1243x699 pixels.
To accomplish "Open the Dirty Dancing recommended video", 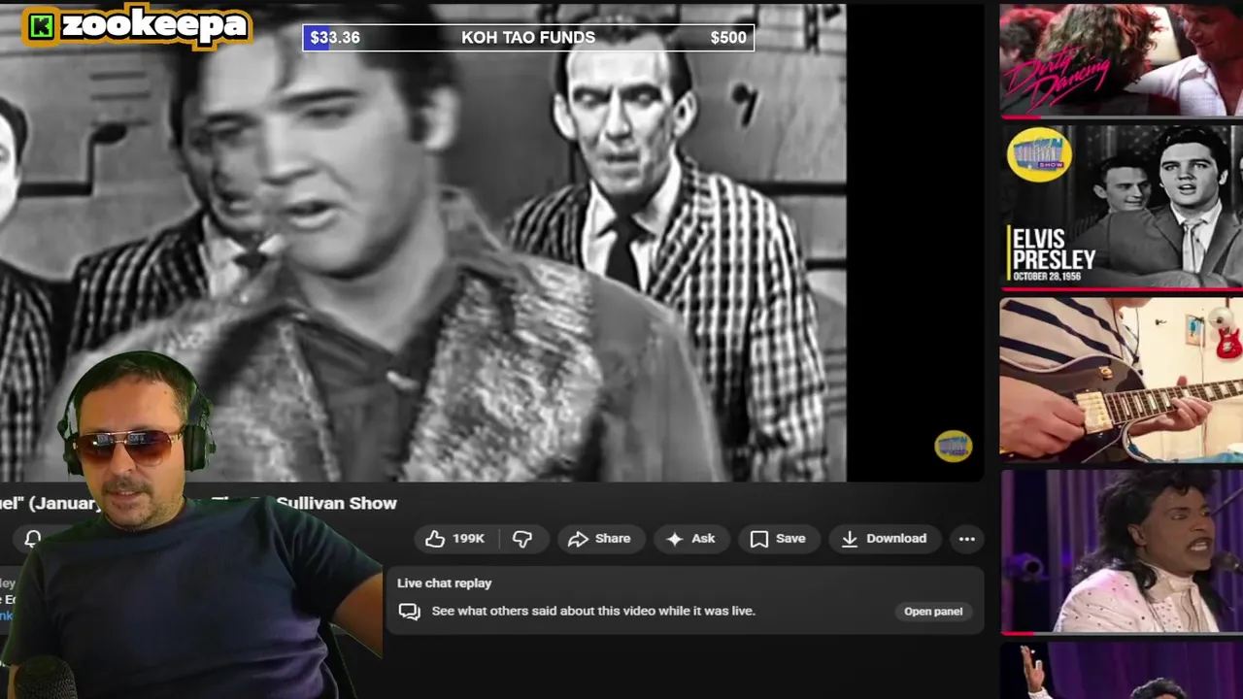I will (1122, 60).
